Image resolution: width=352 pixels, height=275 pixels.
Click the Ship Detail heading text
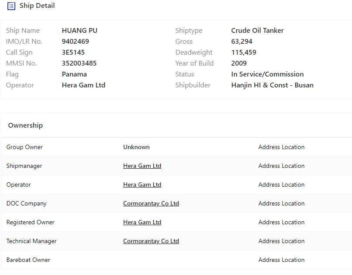click(x=37, y=6)
